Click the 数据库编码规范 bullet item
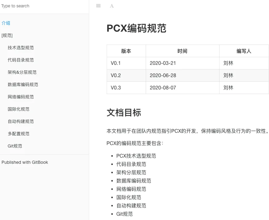Screen dimensions: 269x220 pos(134,181)
